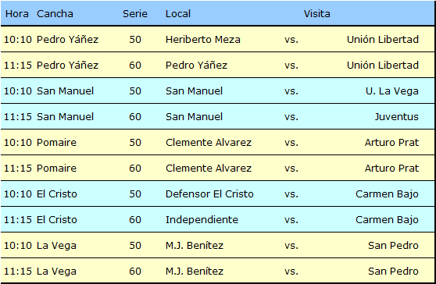Image resolution: width=436 pixels, height=284 pixels.
Task: Select Serie 60 in the 11:15 Pedro Yáñez row
Action: coord(135,66)
